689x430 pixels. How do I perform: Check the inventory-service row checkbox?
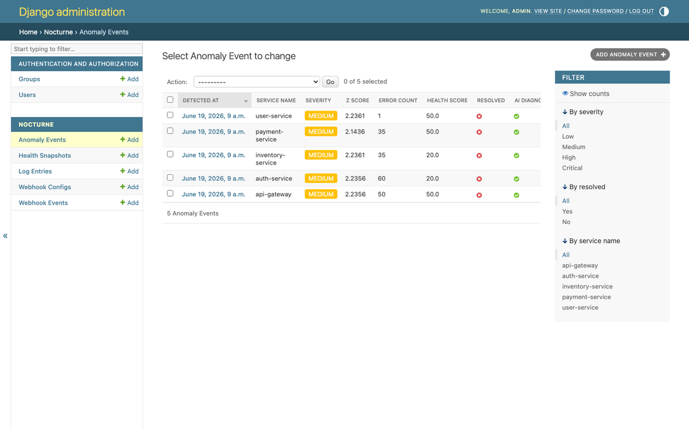click(x=170, y=154)
